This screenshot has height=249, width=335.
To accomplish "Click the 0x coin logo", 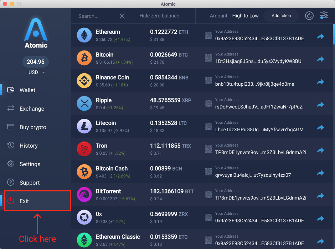I will tap(84, 217).
